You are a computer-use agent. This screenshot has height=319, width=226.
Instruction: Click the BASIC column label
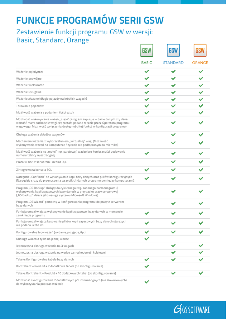pos(147,63)
